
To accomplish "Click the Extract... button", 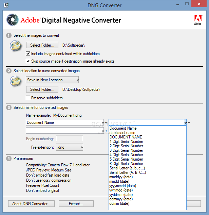I will pos(76,204).
